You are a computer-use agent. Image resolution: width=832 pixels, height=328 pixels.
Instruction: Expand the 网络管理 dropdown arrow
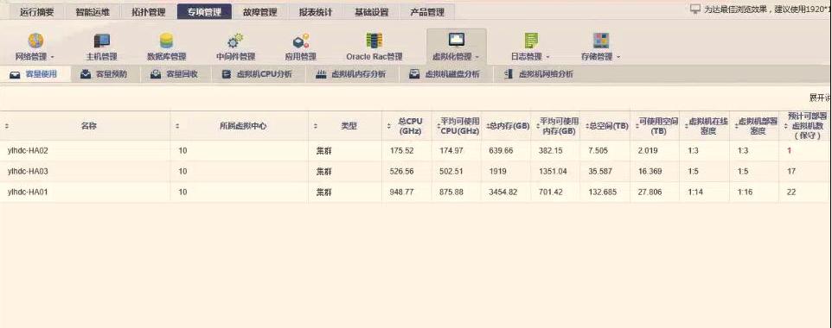tap(52, 57)
